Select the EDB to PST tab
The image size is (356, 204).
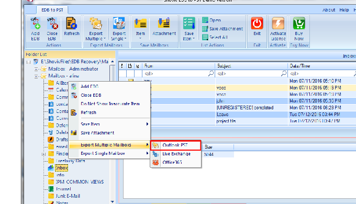52,10
